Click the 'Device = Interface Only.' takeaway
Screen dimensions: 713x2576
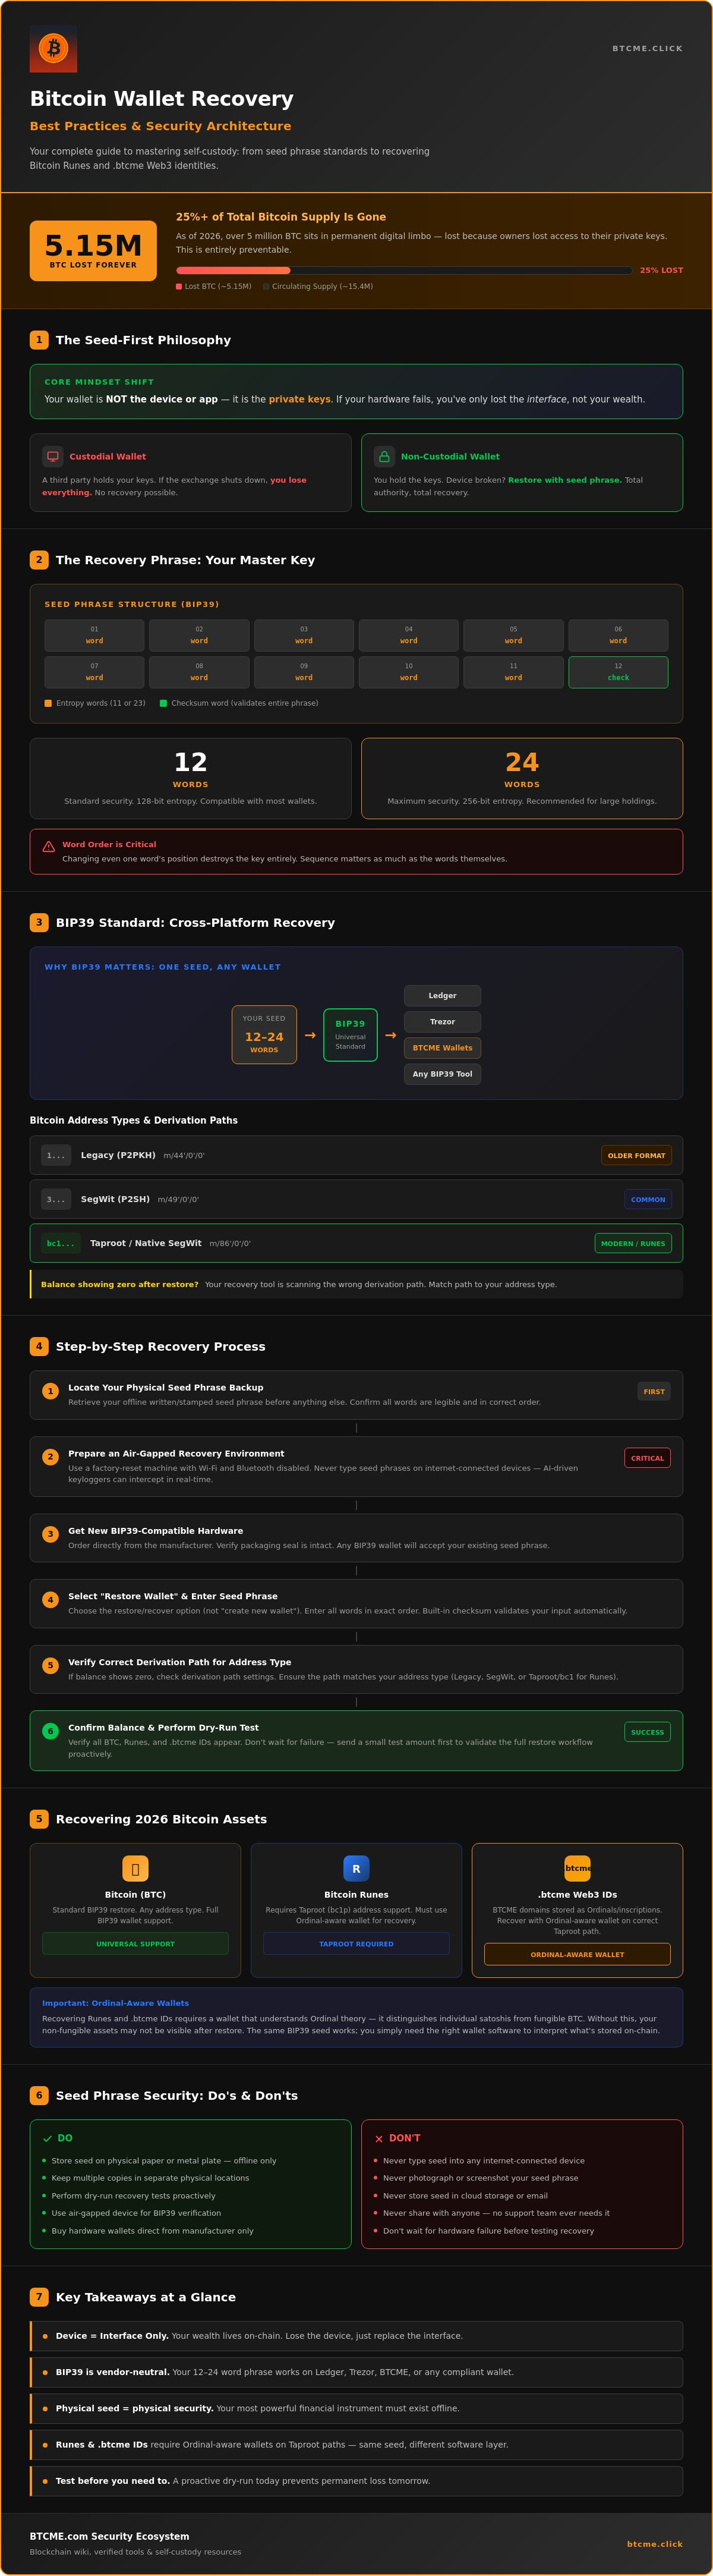pyautogui.click(x=356, y=2336)
